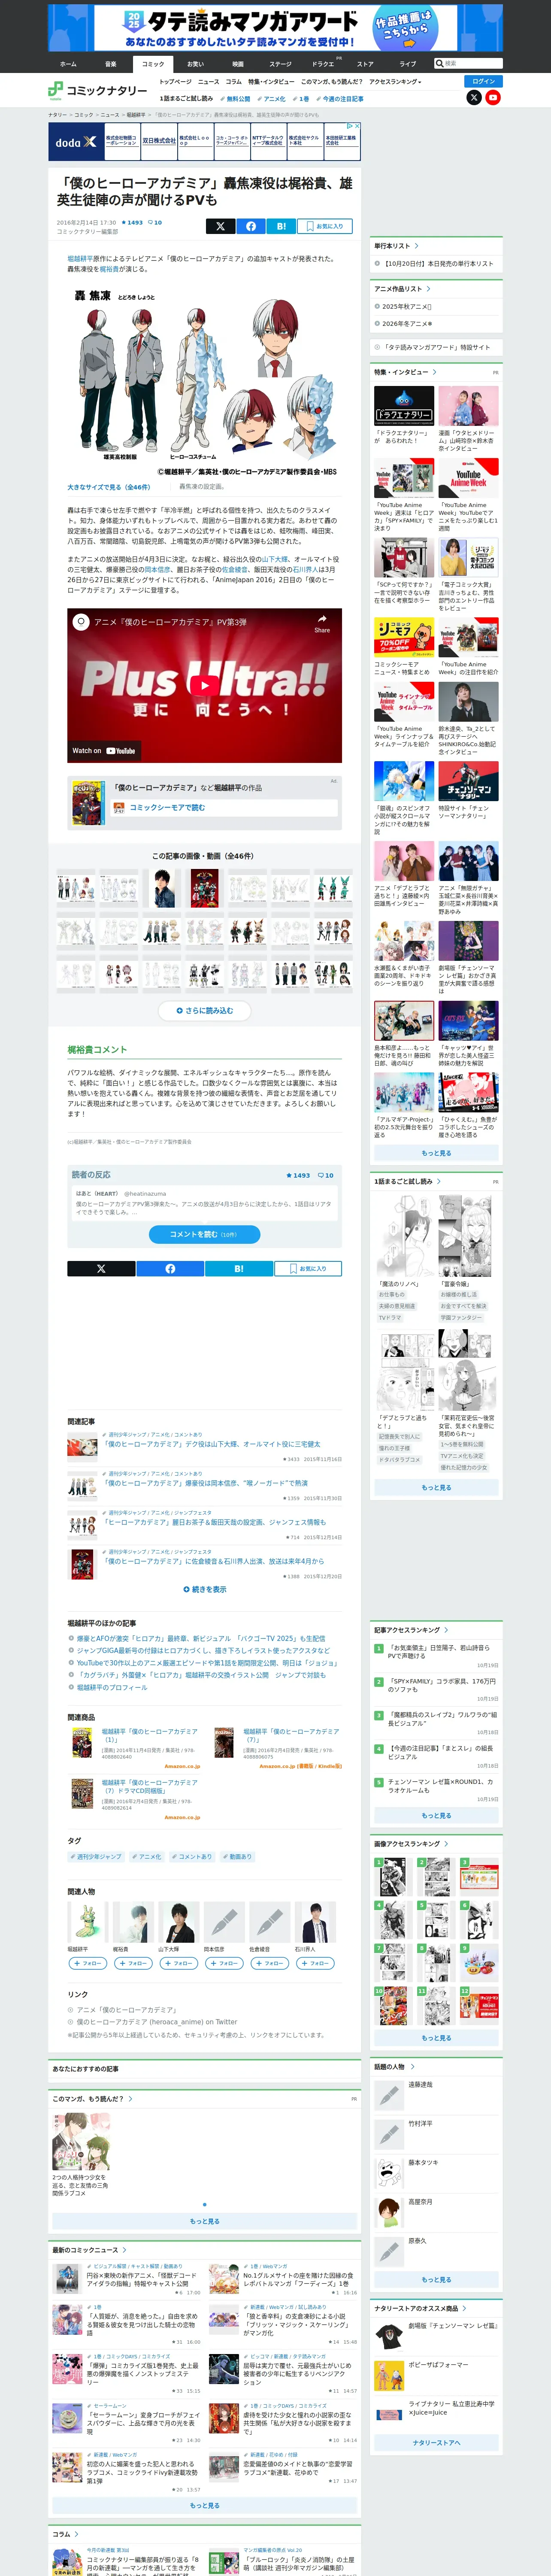Image resolution: width=551 pixels, height=2576 pixels.
Task: Expand 単行本リスト sidebar section
Action: coord(396,246)
